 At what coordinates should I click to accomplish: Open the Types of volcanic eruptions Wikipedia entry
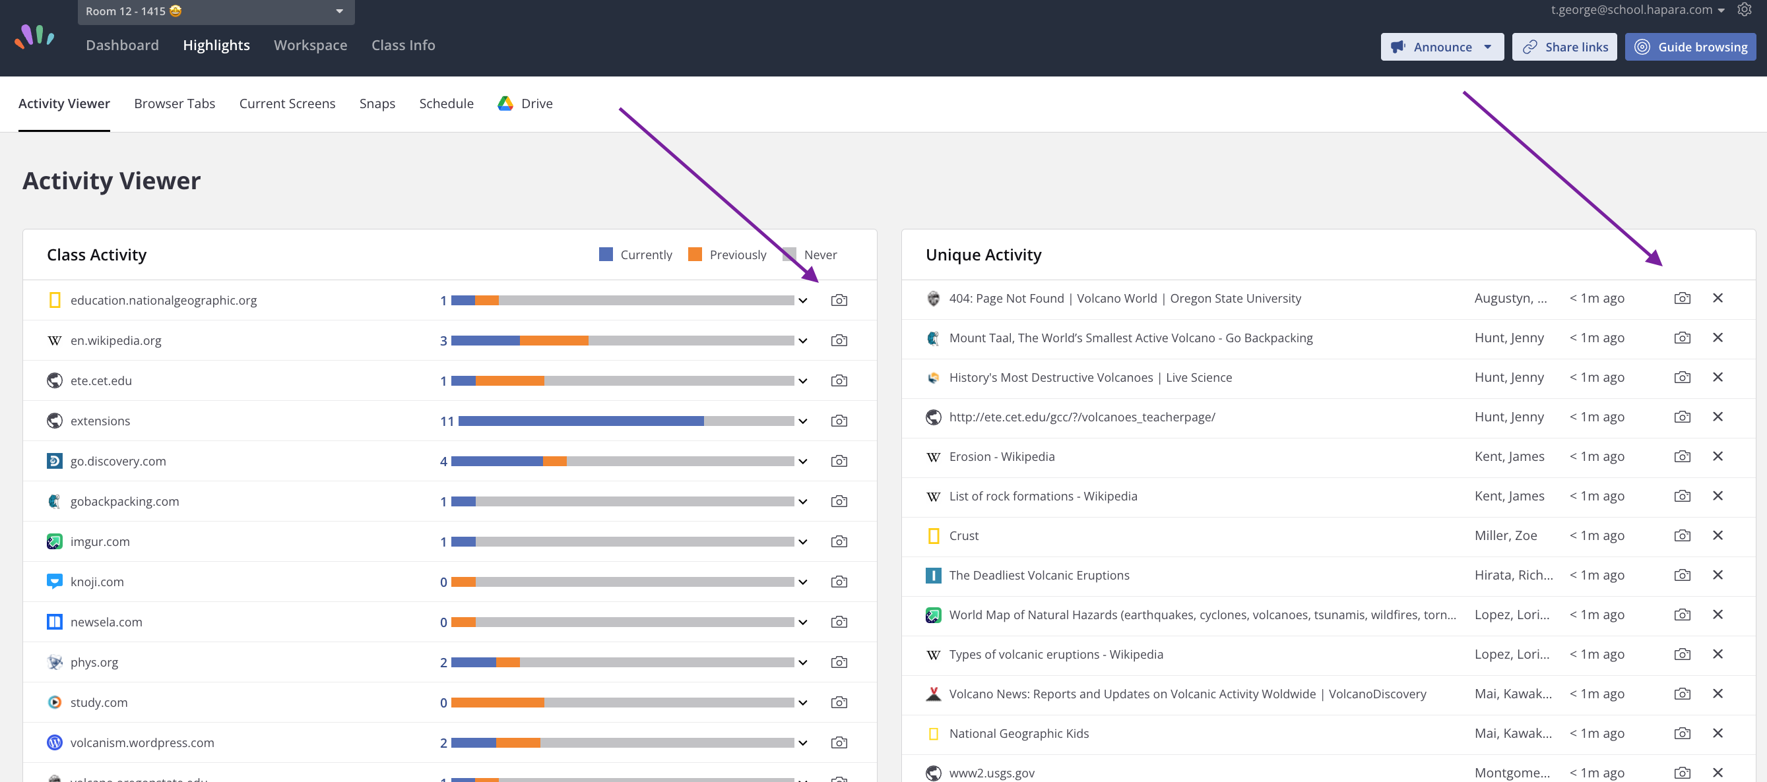[x=1056, y=655]
